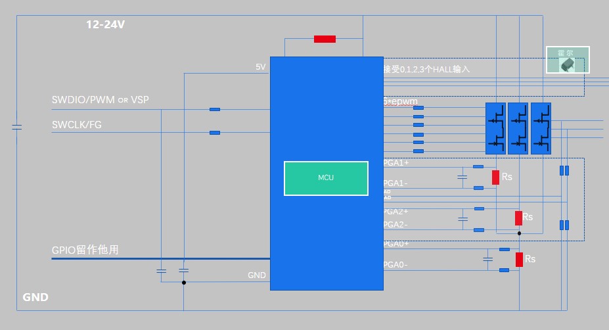Screen dimensions: 609x330
Task: Select the blue resistor on SWDIO/PWM line
Action: point(215,109)
